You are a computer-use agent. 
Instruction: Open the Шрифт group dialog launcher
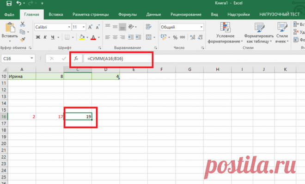100,48
